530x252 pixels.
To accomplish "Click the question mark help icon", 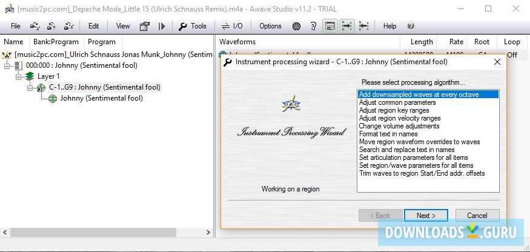I will 411,26.
